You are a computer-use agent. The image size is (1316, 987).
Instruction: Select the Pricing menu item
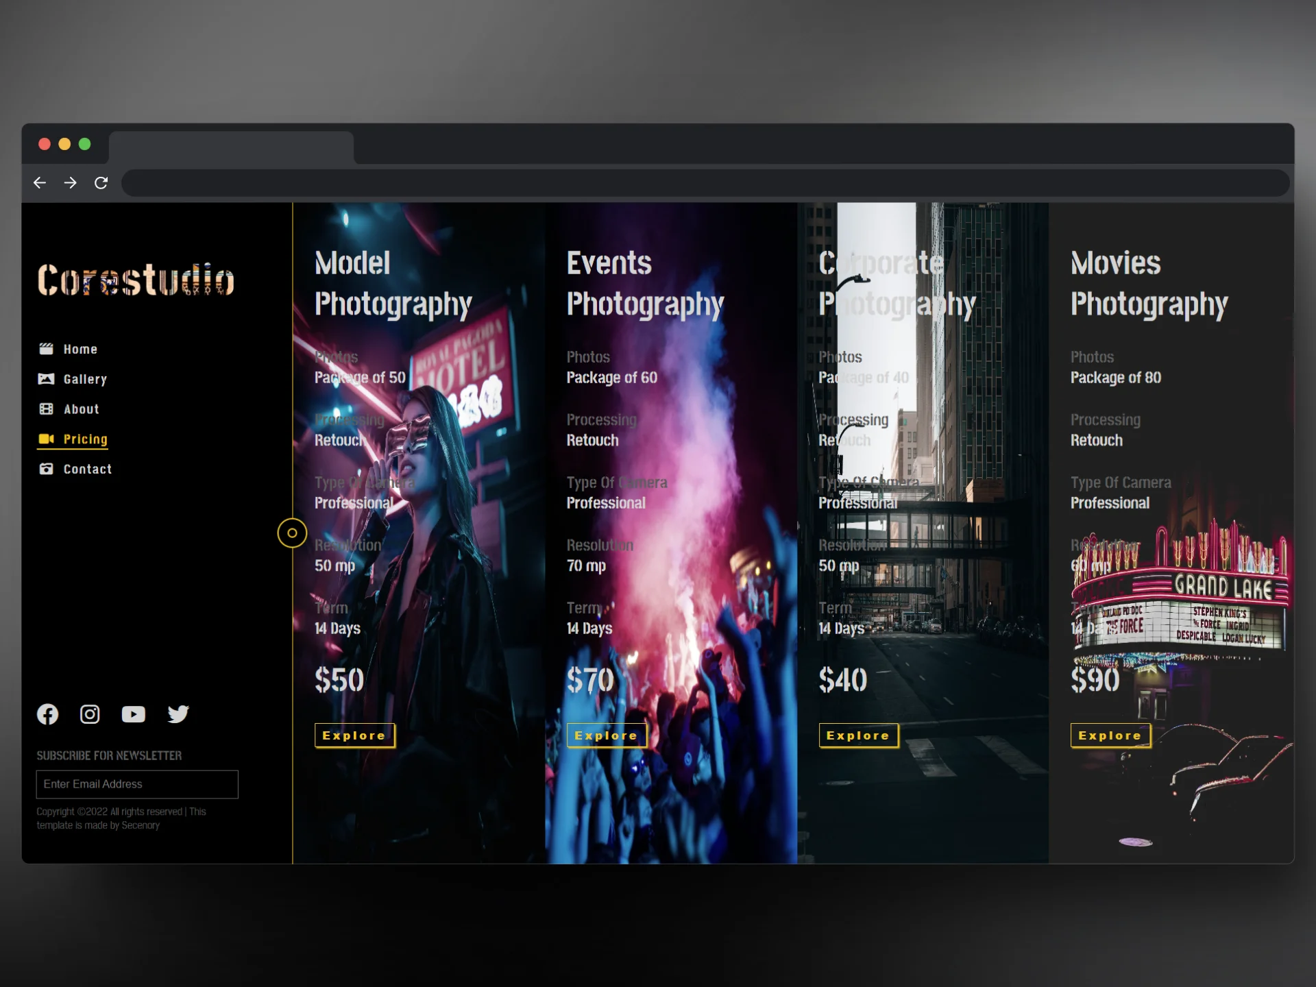[x=85, y=439]
